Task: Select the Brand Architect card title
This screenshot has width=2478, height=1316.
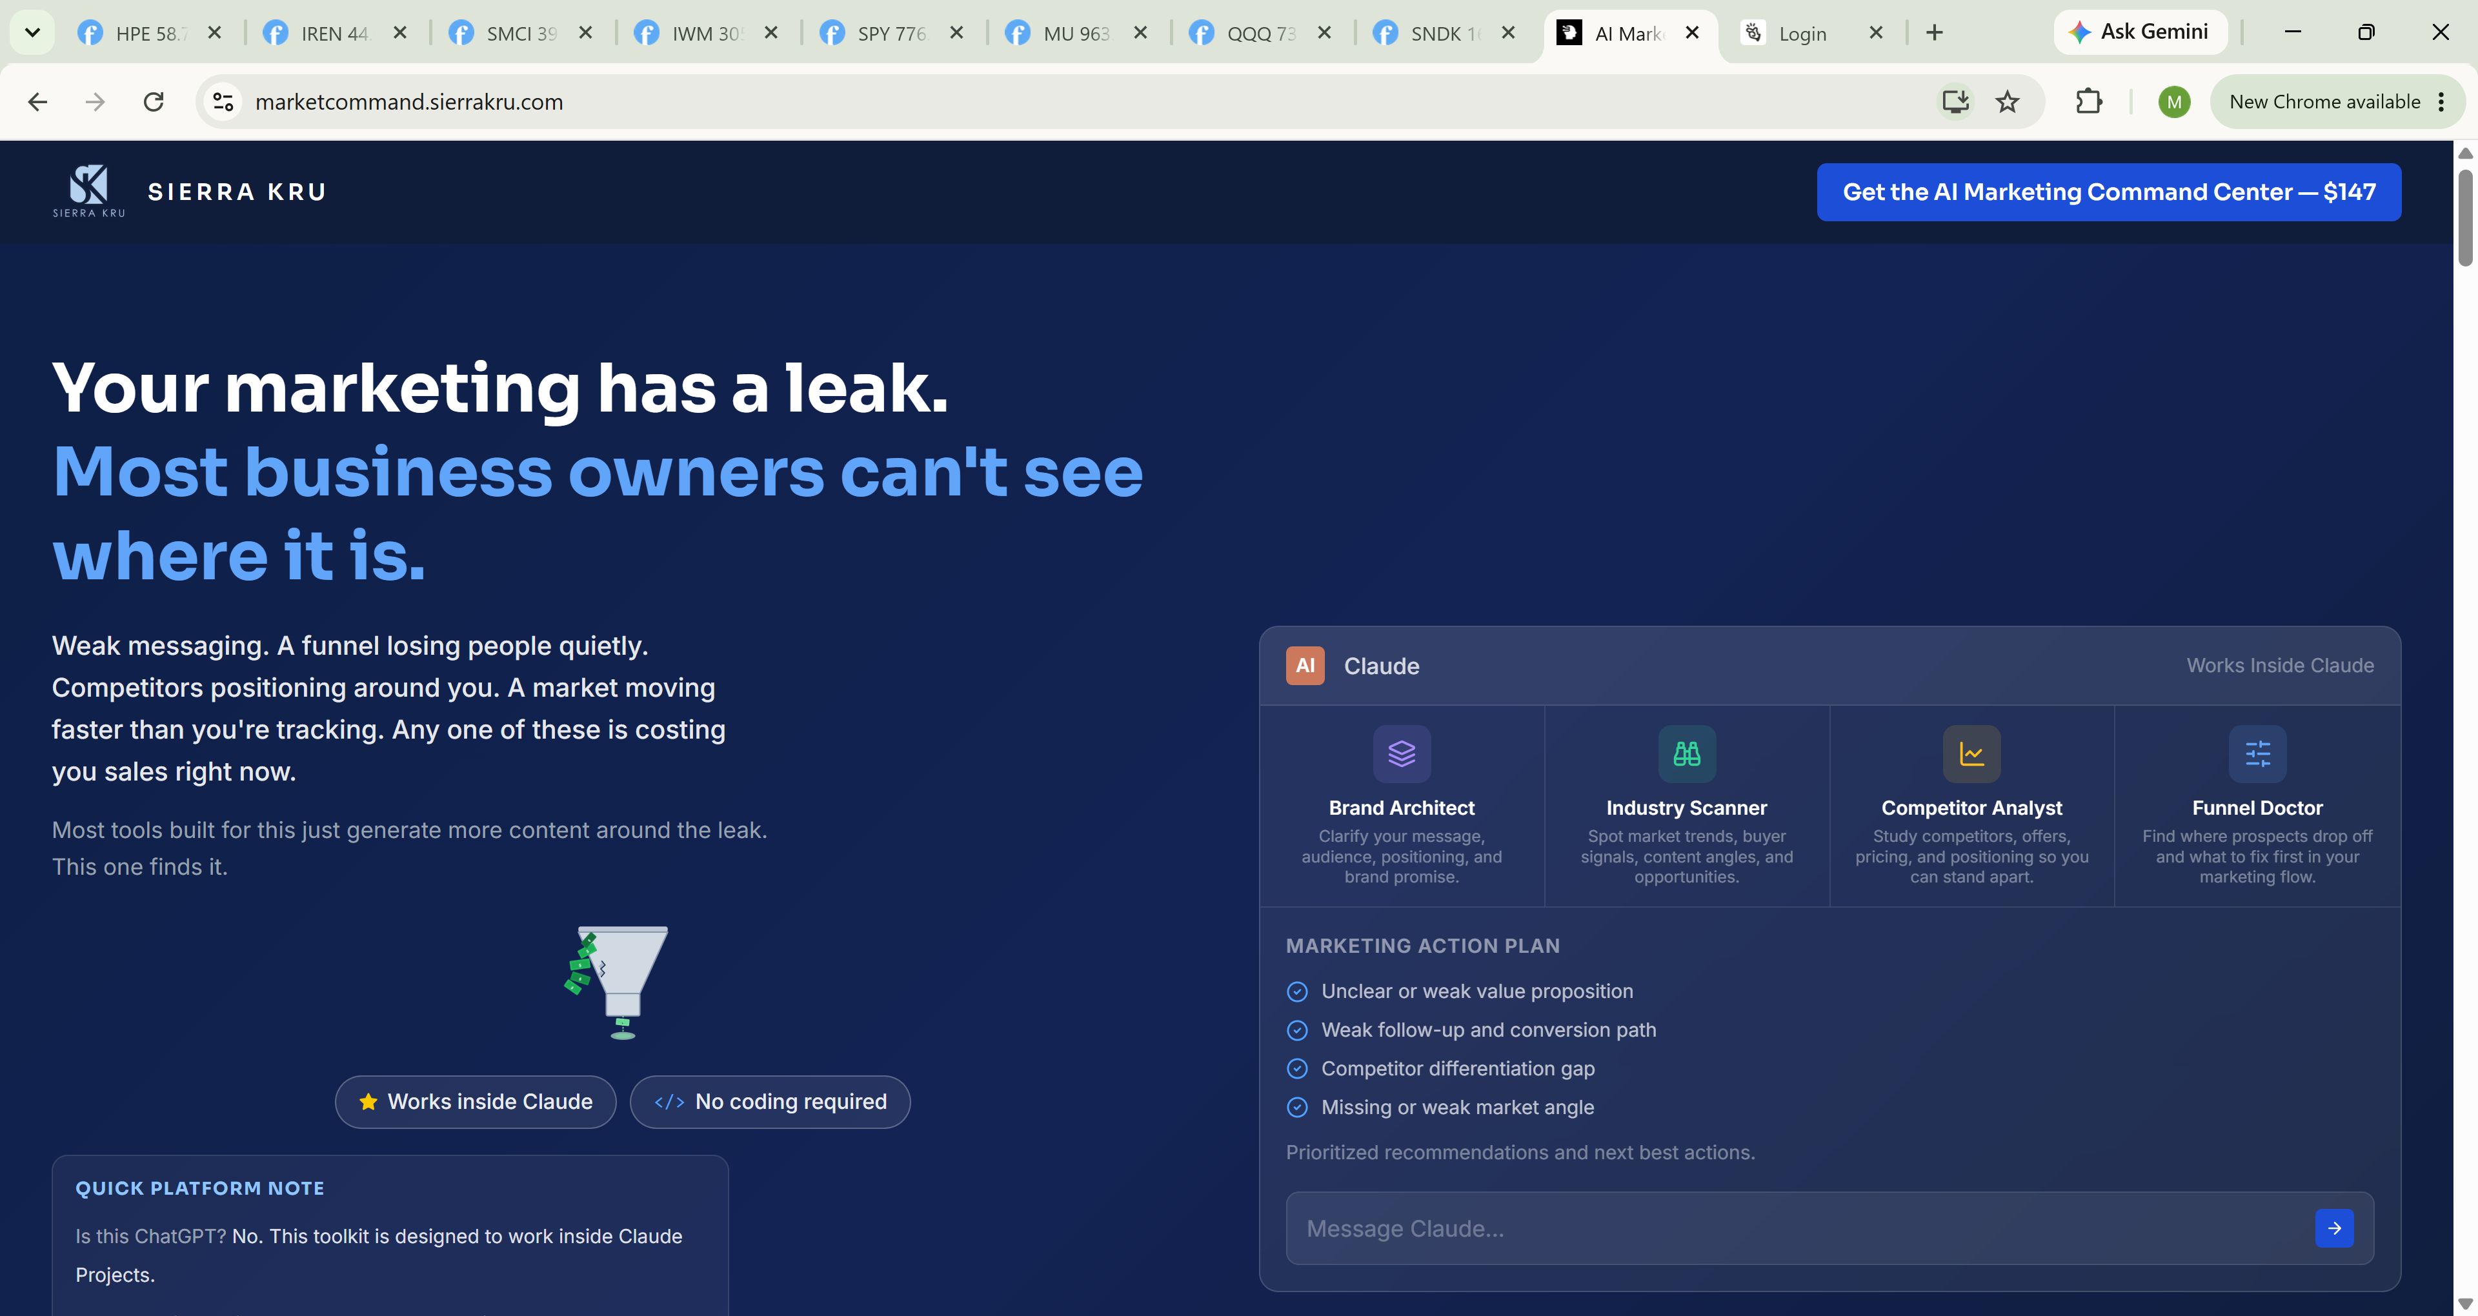Action: 1402,808
